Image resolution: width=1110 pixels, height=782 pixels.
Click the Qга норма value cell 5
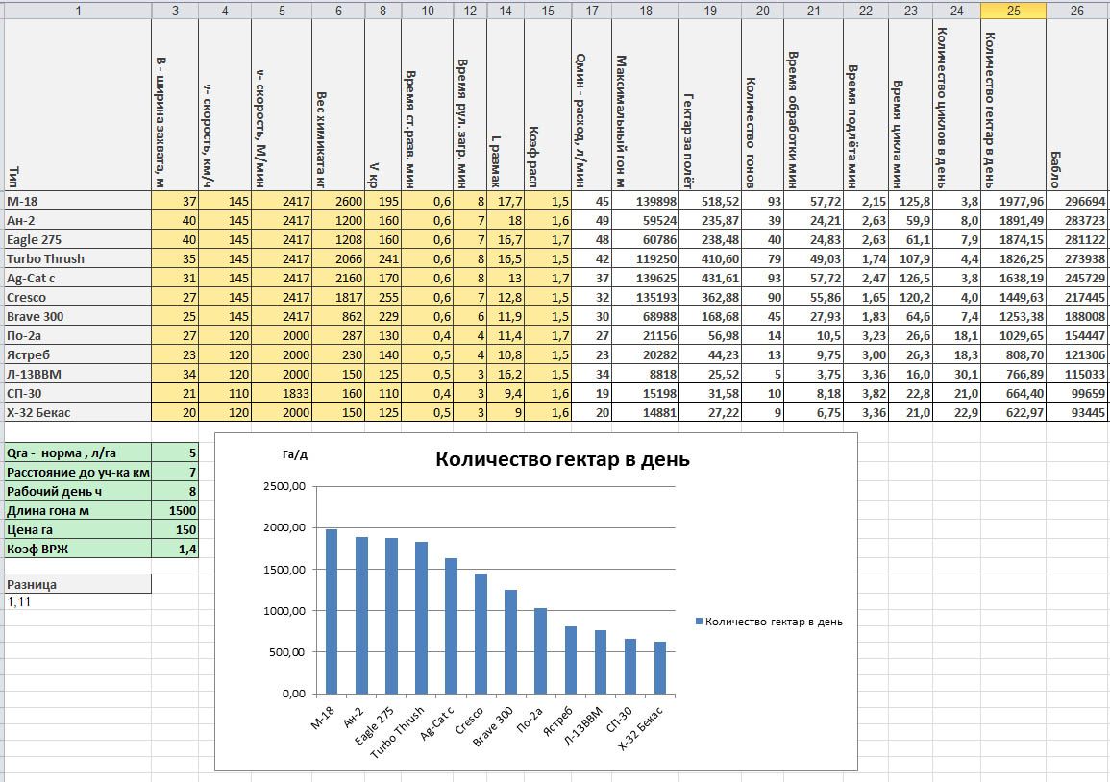(175, 452)
